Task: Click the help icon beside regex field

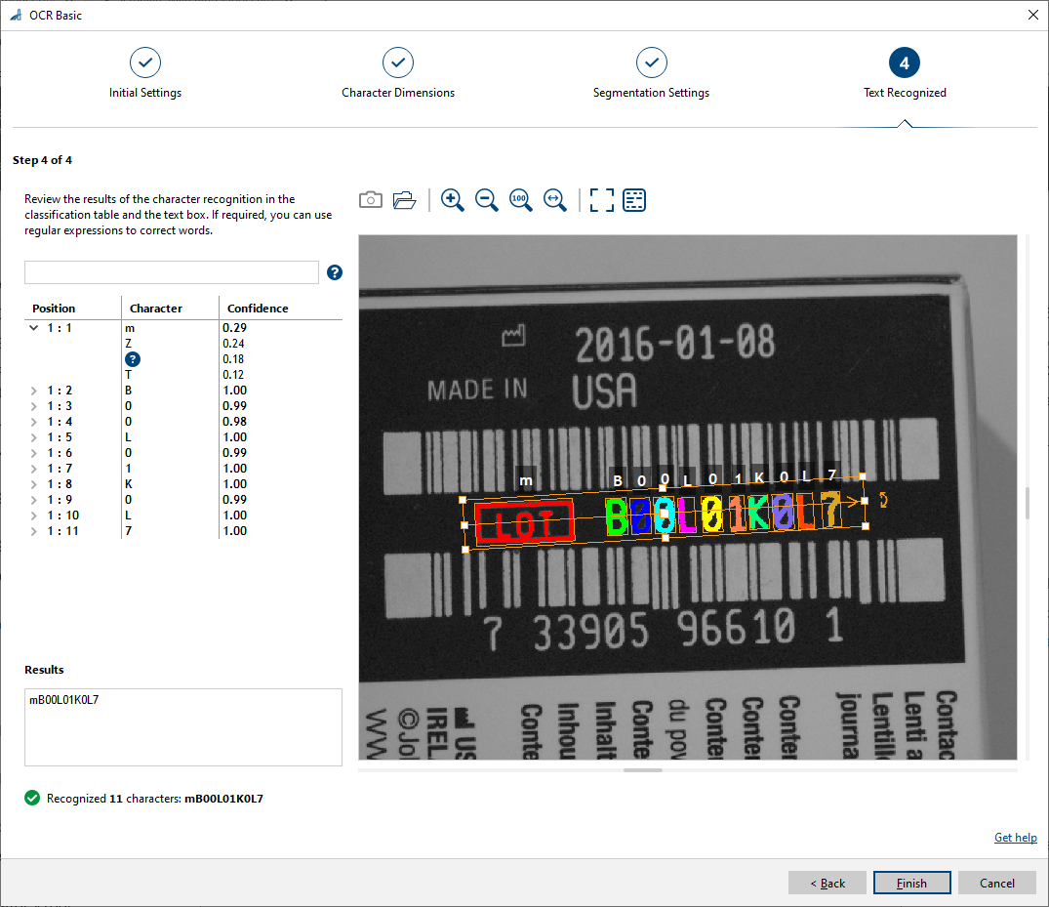Action: tap(335, 272)
